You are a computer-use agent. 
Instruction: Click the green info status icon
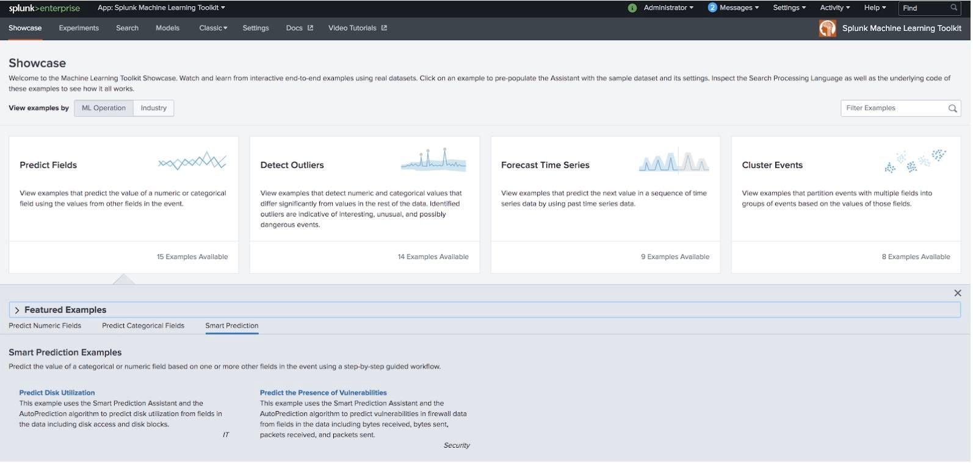click(632, 8)
